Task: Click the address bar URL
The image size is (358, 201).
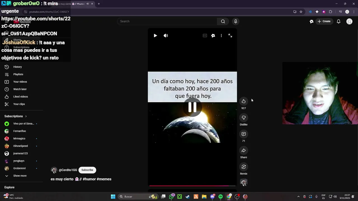Action: pos(49,12)
